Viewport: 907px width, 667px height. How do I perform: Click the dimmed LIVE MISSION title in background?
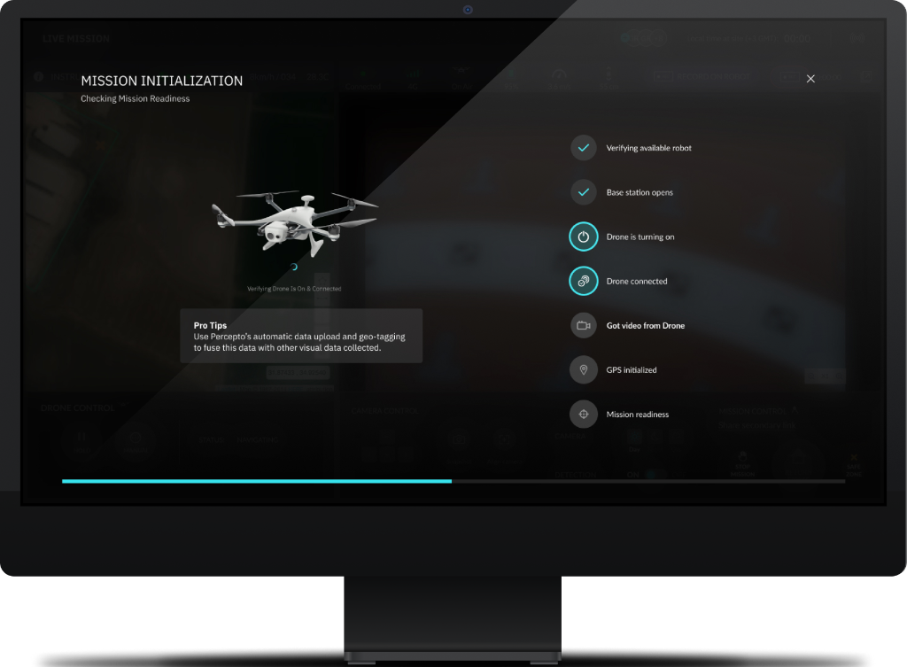click(x=76, y=39)
